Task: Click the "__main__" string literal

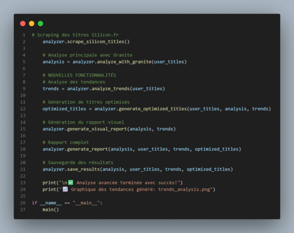Action: tap(87, 203)
